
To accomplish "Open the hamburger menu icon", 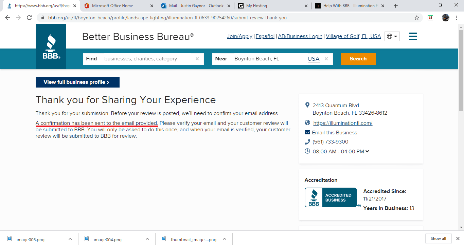I will pos(413,36).
